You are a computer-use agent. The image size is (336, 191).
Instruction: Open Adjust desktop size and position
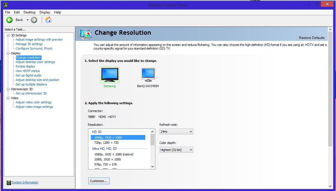coord(37,80)
